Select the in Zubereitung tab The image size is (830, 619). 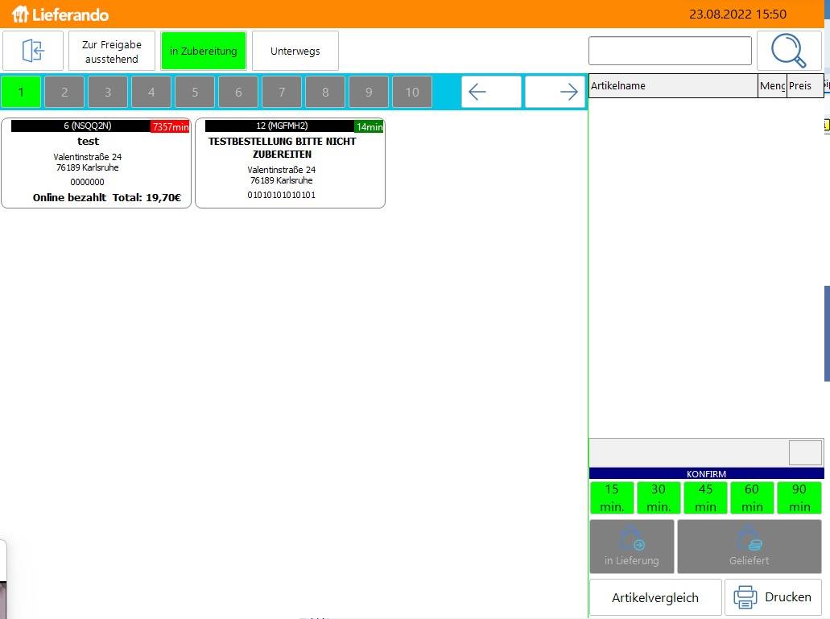click(x=203, y=52)
